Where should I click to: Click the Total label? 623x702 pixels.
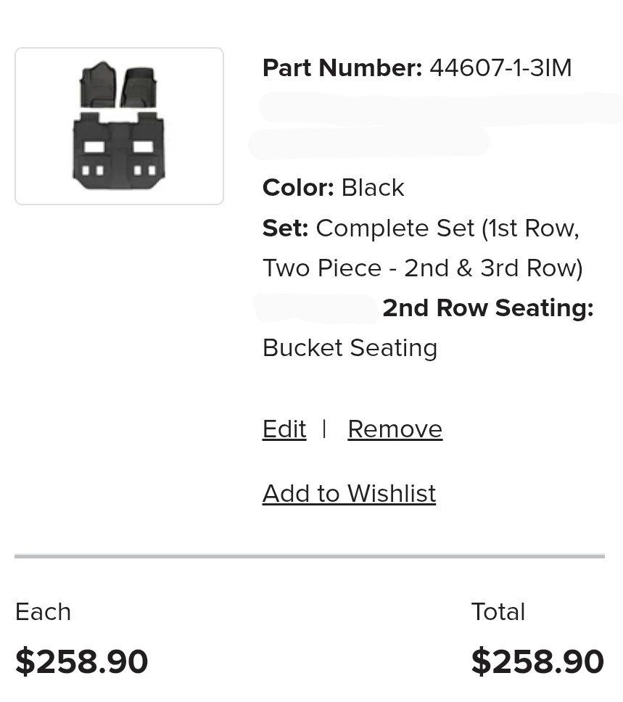[498, 612]
